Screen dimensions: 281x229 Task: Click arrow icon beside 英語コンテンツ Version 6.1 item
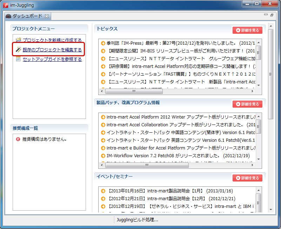pos(103,140)
